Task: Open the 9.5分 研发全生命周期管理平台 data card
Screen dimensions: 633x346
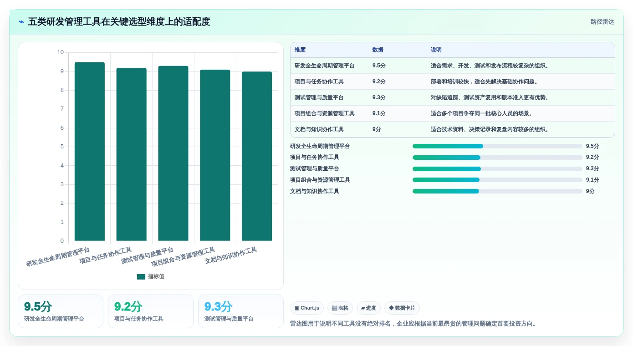Action: coord(61,311)
